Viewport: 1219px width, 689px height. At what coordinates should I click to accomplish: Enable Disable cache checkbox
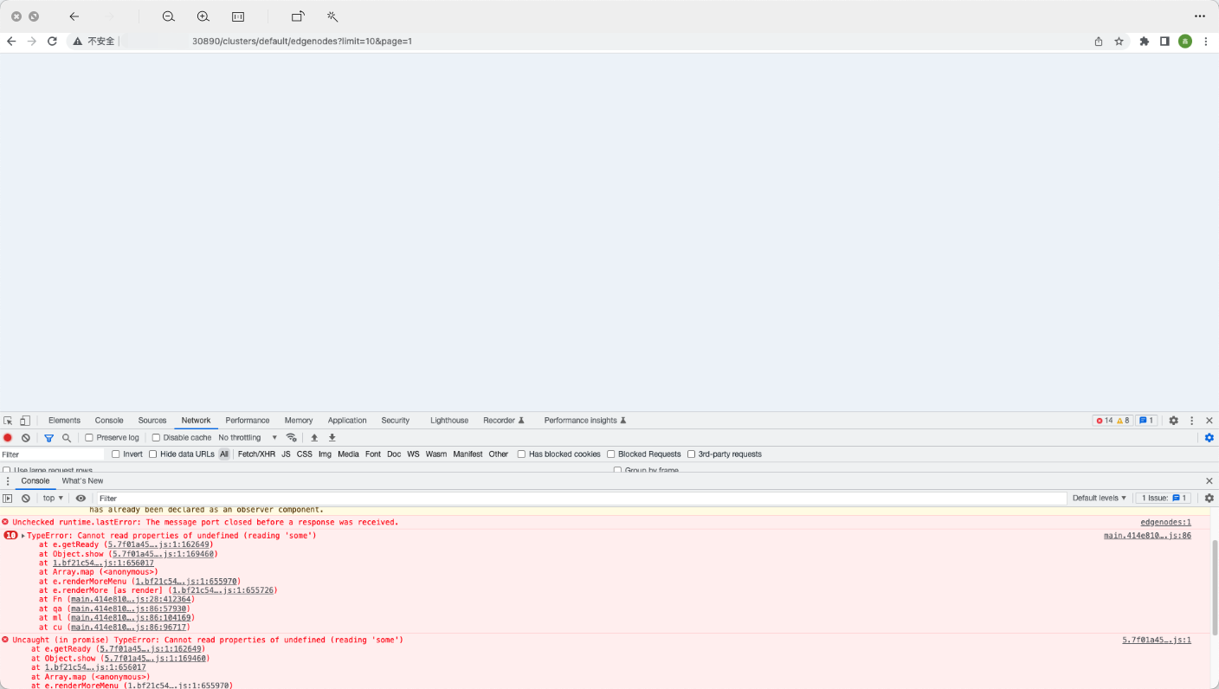[x=156, y=438]
